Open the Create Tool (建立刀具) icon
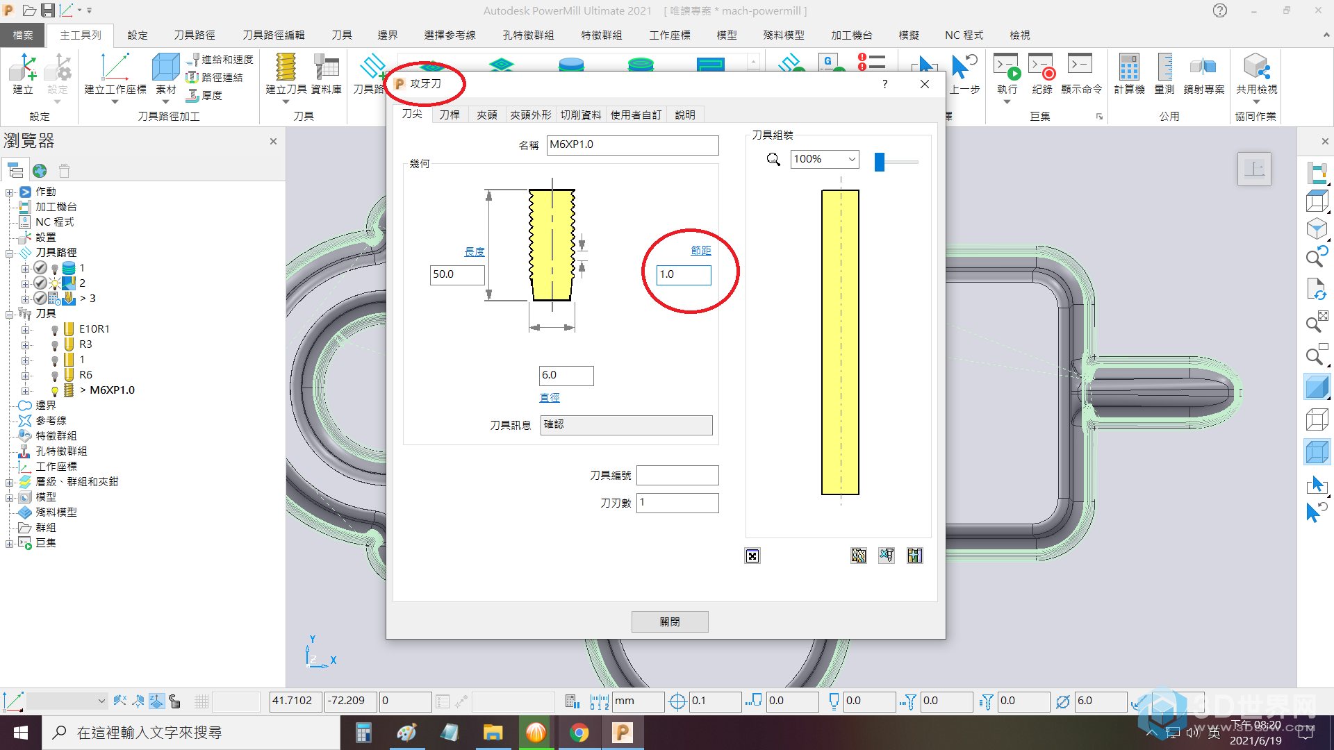The height and width of the screenshot is (750, 1334). [286, 67]
